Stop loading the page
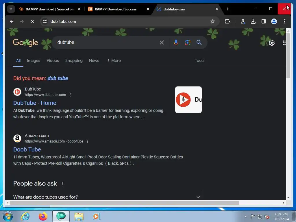Image resolution: width=296 pixels, height=222 pixels. click(x=32, y=21)
